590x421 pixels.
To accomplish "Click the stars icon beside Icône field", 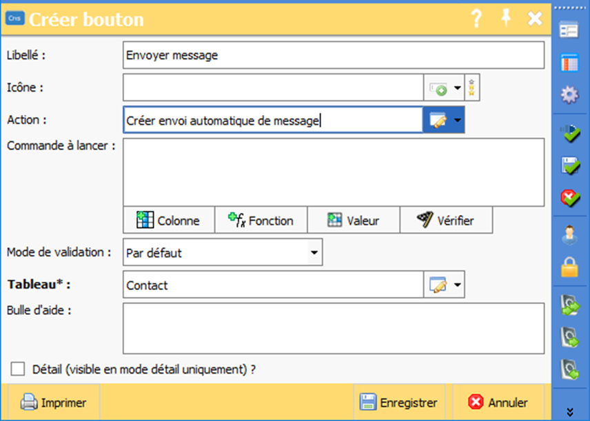I will coord(472,88).
